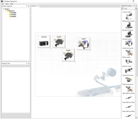Image resolution: width=138 pixels, height=120 pixels.
Task: Select the Controller block on canvas
Action: 44,42
